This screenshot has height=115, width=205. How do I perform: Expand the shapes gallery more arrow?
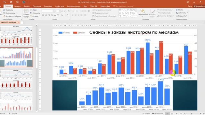136,16
